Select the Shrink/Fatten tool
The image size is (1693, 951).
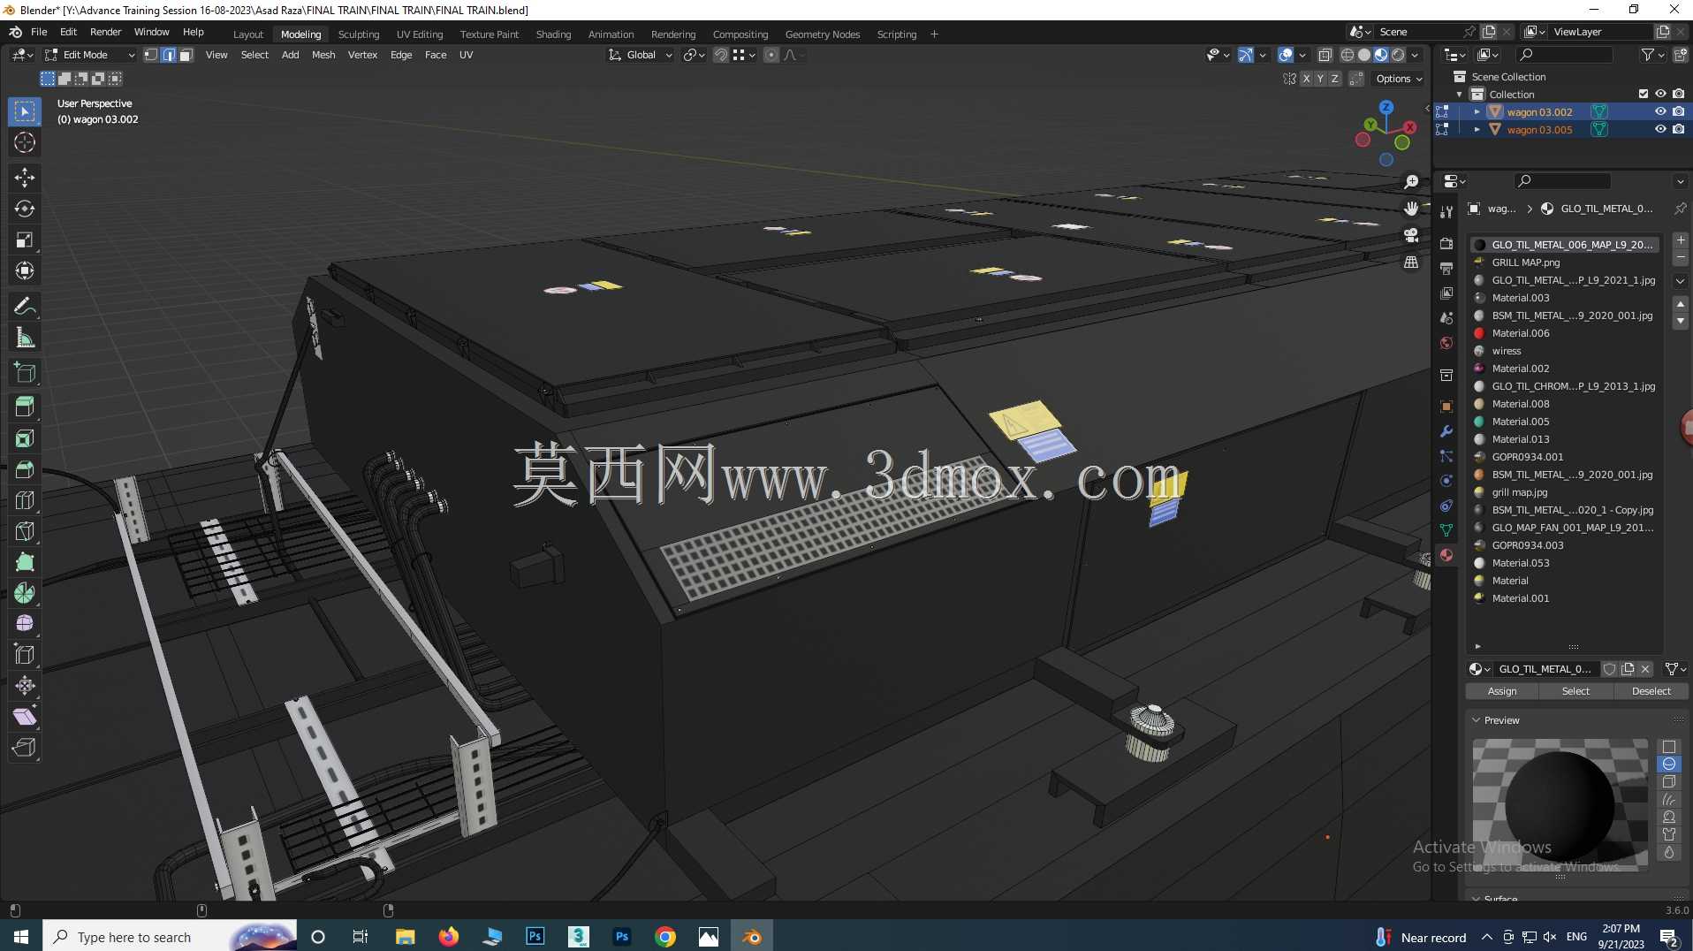(x=25, y=686)
